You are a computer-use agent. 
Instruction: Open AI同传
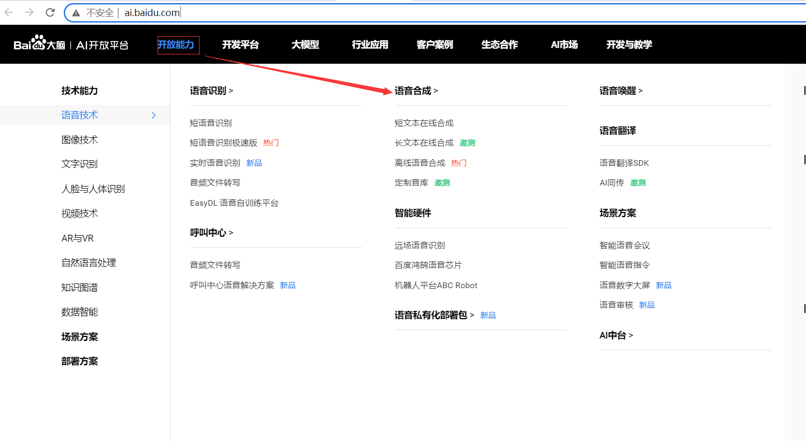click(612, 182)
